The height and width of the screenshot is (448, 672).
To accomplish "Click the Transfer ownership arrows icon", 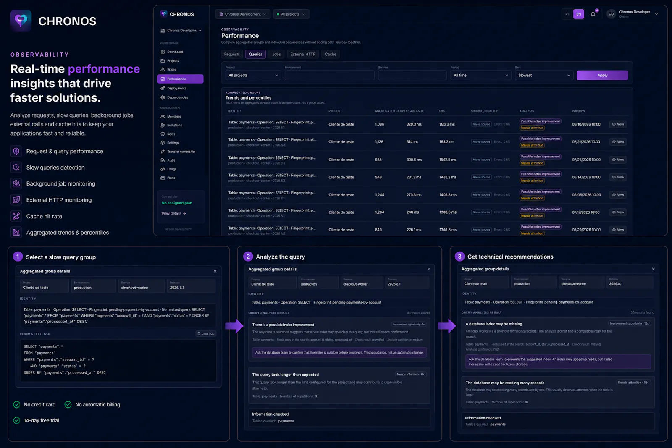I will tap(163, 152).
